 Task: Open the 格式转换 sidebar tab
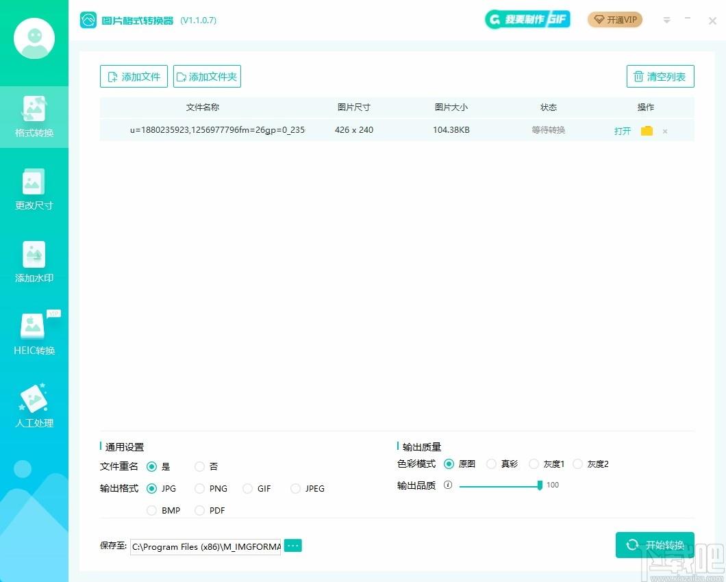tap(34, 116)
